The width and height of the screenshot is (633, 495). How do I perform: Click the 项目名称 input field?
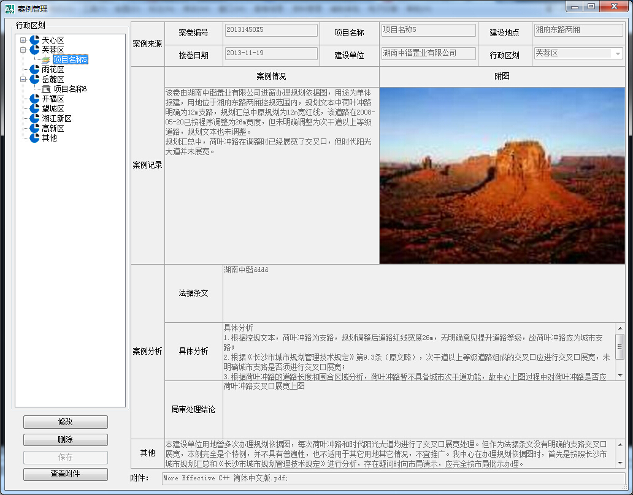(x=429, y=30)
